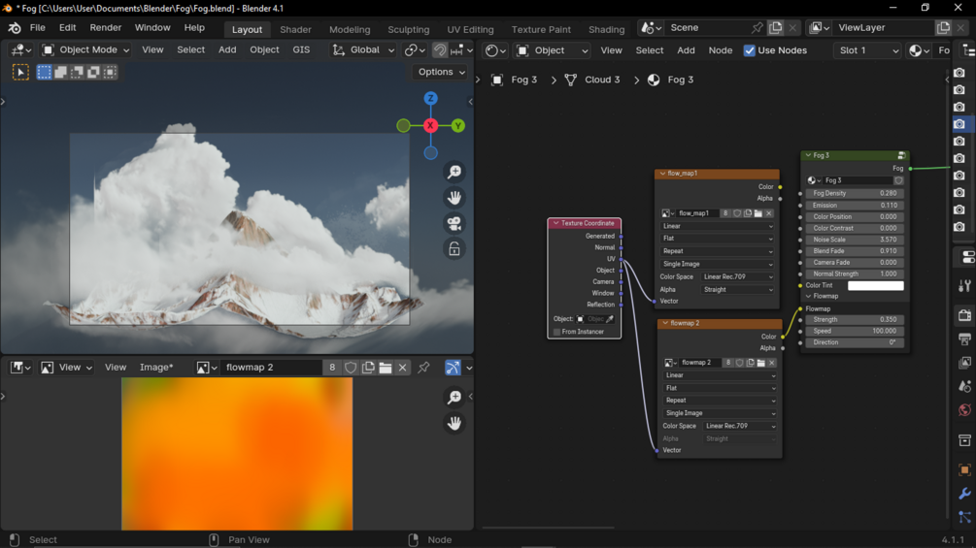Toggle fake user shield in Fog 3 node

898,180
